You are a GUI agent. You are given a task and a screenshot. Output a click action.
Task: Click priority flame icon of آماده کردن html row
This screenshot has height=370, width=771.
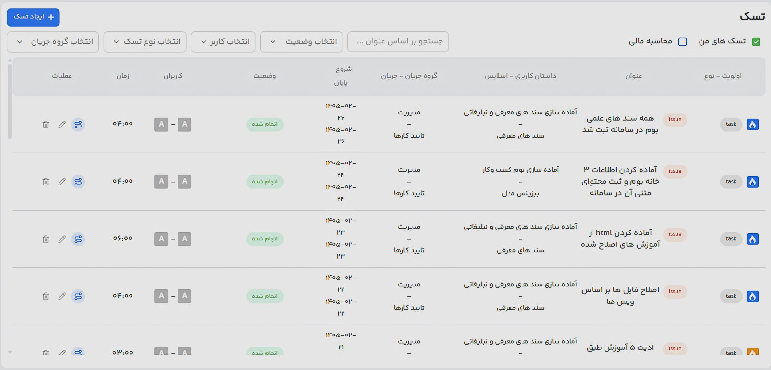click(753, 239)
